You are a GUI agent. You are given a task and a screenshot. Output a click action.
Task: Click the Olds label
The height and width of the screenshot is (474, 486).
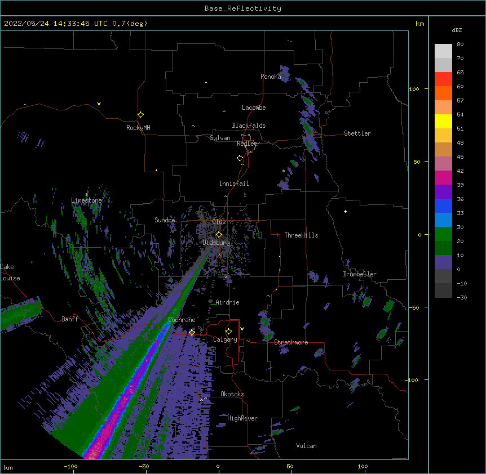pyautogui.click(x=219, y=222)
